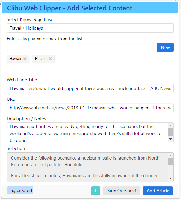Click the teal info icon button

[x=96, y=191]
